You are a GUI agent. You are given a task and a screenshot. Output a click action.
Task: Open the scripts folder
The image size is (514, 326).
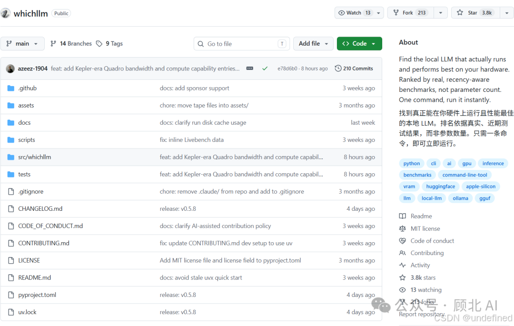point(27,140)
